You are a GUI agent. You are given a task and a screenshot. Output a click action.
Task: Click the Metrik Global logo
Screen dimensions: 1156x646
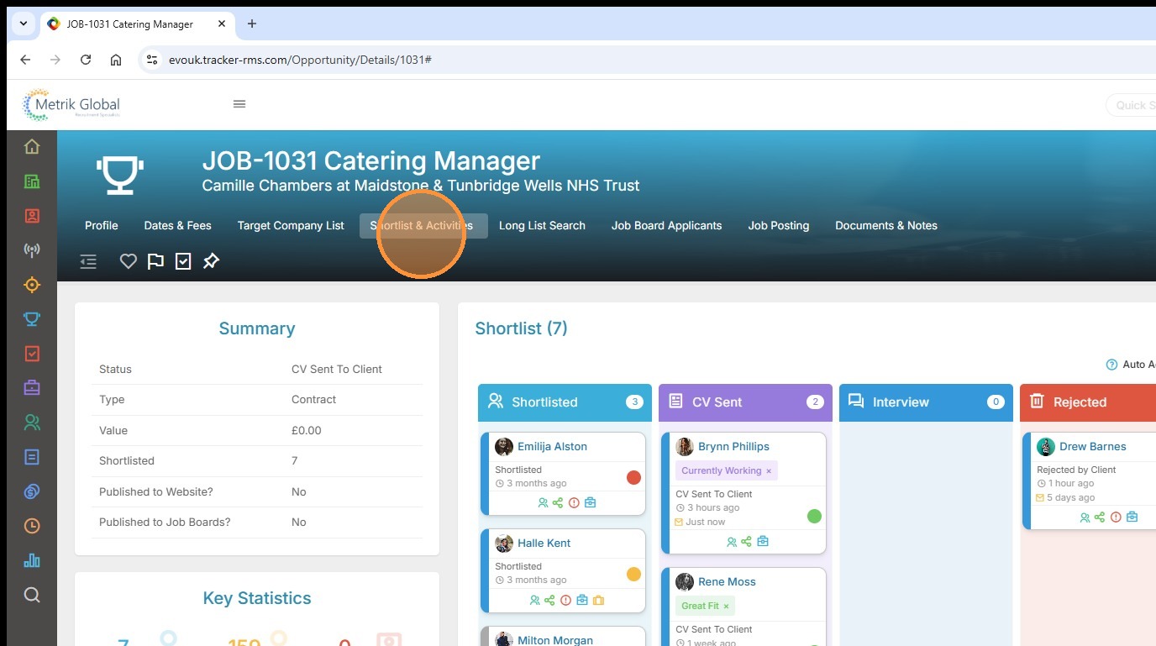tap(71, 104)
